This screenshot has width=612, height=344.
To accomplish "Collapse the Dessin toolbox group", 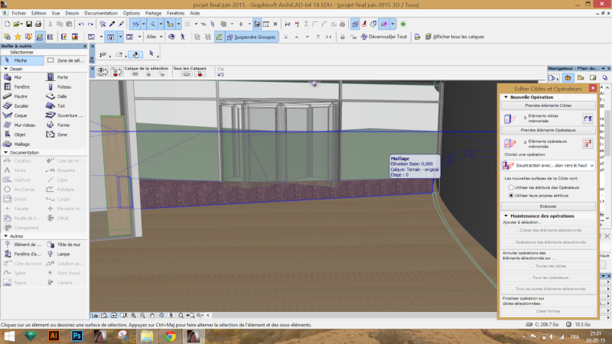I will tap(5, 69).
